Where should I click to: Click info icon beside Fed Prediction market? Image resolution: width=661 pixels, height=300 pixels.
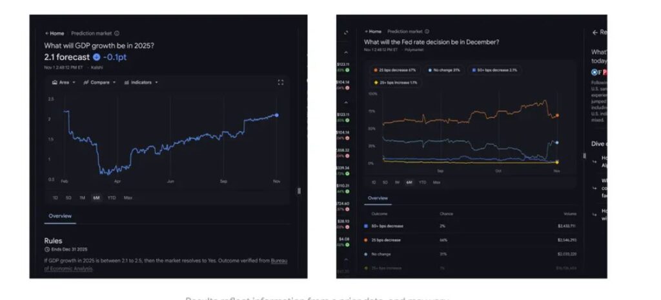427,31
